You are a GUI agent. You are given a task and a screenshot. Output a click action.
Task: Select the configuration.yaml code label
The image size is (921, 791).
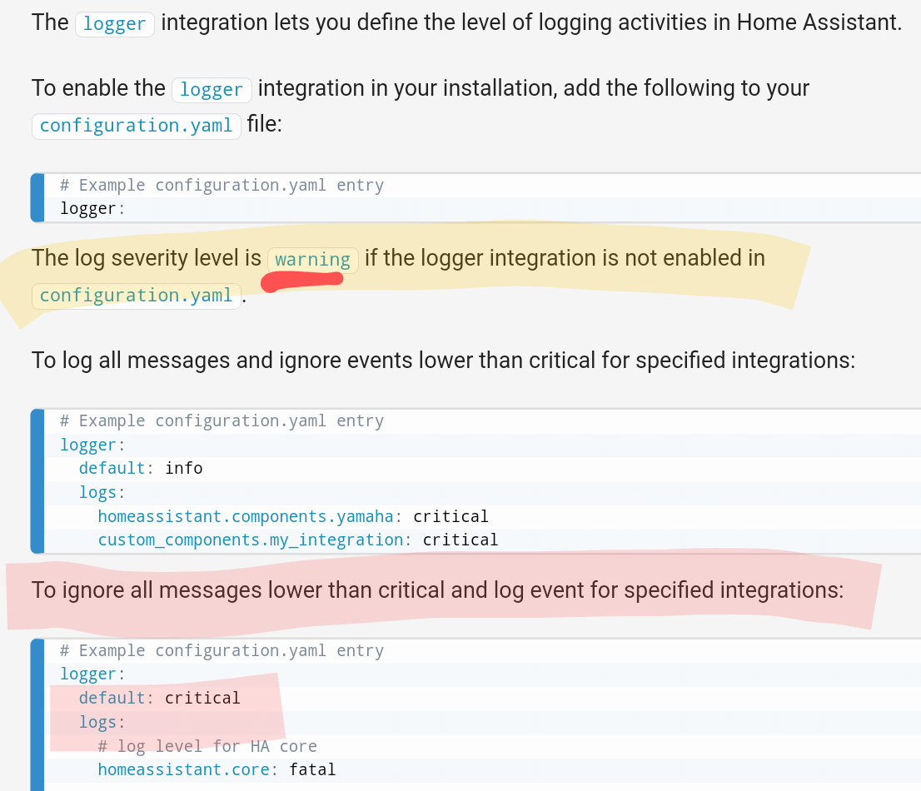point(136,126)
